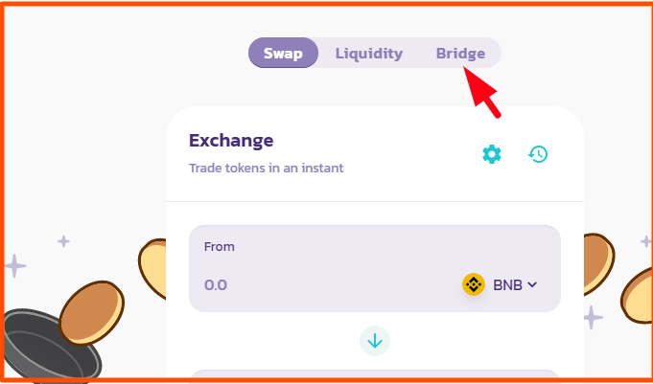Flip tokens with the down arrow button
The height and width of the screenshot is (384, 653).
375,341
